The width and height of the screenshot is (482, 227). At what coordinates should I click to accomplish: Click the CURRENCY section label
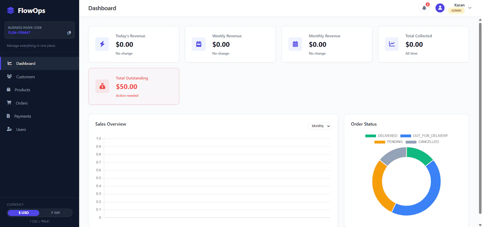click(x=15, y=204)
